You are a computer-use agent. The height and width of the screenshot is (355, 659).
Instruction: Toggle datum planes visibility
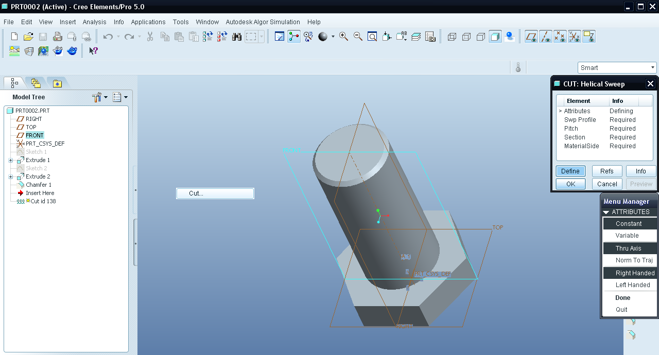(531, 37)
